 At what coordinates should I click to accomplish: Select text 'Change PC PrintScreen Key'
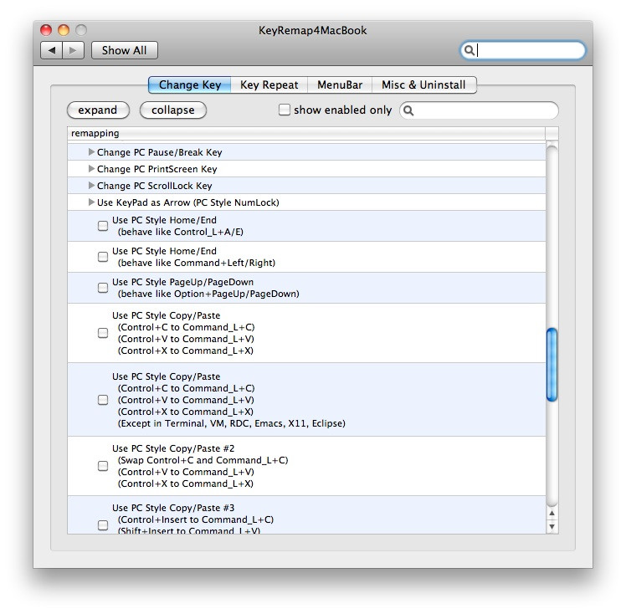point(156,169)
